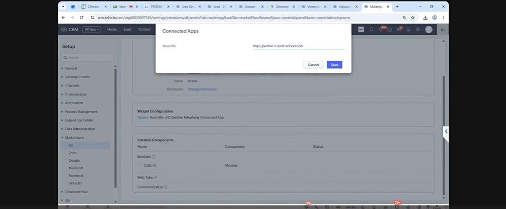Click the Save button in Connected Apps dialog
The width and height of the screenshot is (506, 209).
pos(334,65)
